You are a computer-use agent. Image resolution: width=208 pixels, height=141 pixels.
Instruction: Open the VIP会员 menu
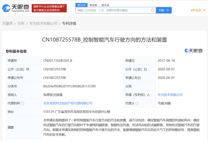[x=196, y=10]
